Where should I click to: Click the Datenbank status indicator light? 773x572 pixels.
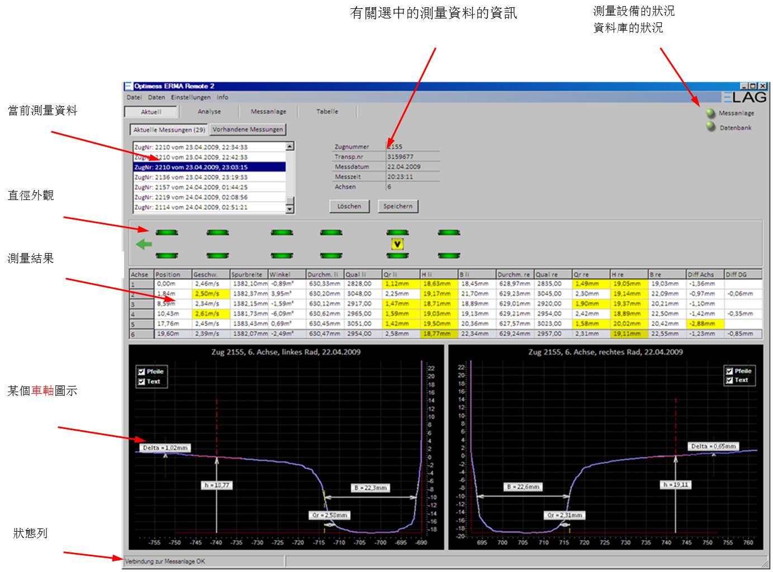coord(710,127)
